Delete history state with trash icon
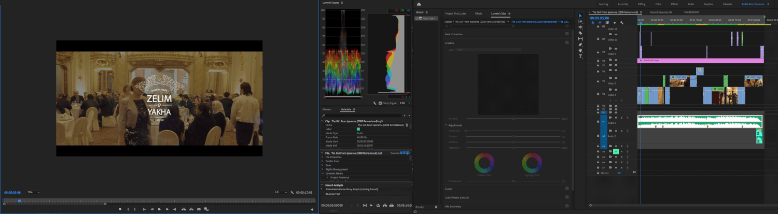 436,207
